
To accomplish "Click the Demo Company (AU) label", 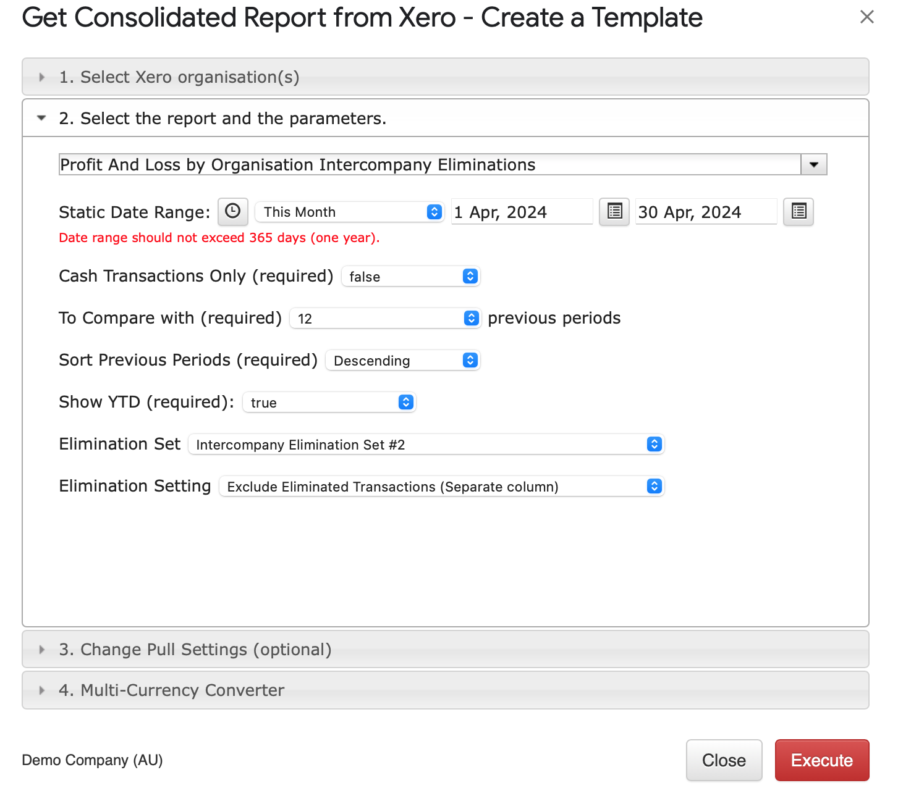I will [92, 760].
